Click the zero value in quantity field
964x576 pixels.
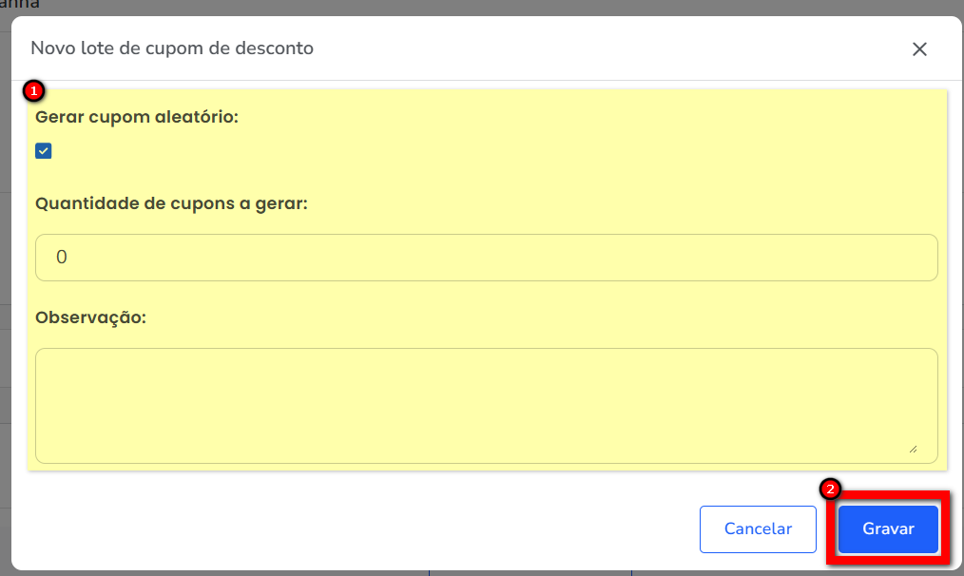pos(62,258)
